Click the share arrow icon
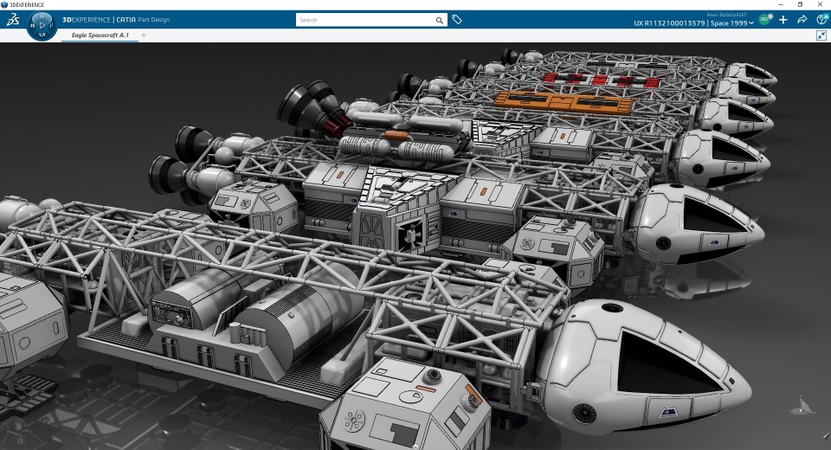 click(802, 20)
